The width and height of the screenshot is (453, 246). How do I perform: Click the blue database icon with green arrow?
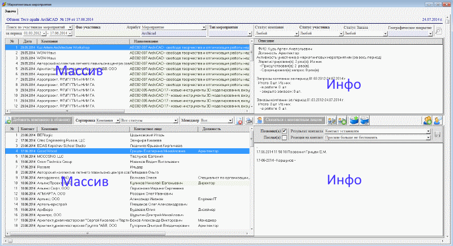(354, 120)
